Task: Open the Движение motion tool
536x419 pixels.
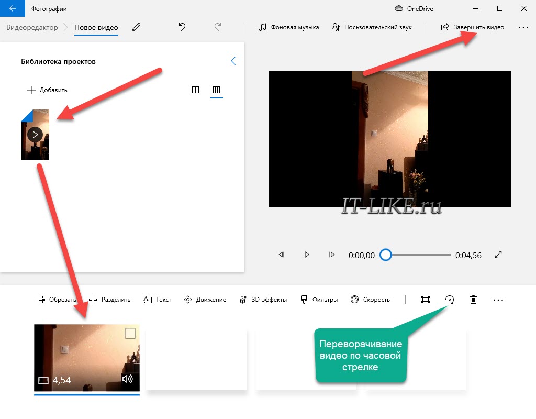Action: (205, 300)
